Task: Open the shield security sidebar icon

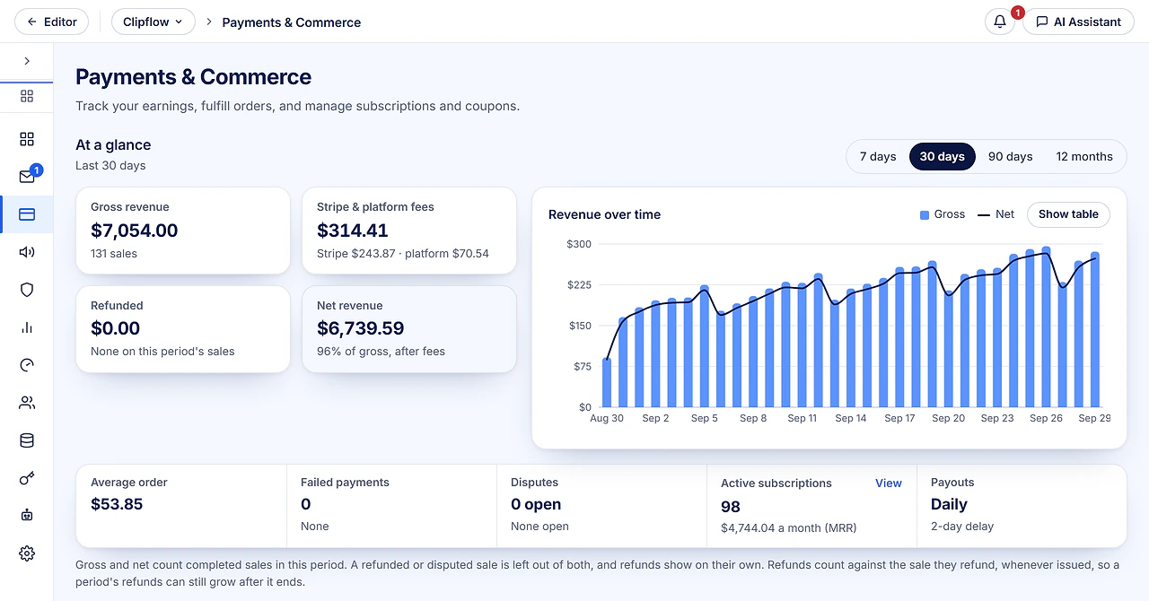Action: [x=27, y=290]
